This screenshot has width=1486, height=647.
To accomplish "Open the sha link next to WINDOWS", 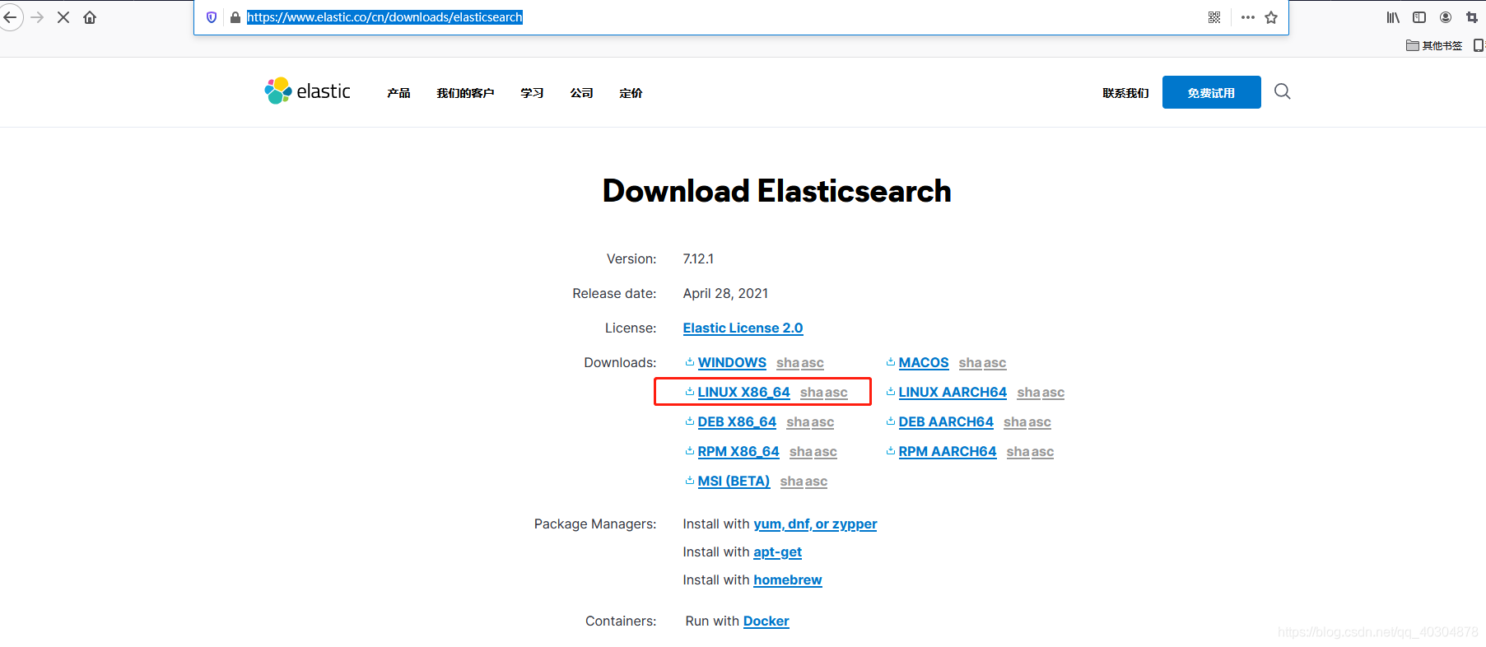I will [x=788, y=363].
